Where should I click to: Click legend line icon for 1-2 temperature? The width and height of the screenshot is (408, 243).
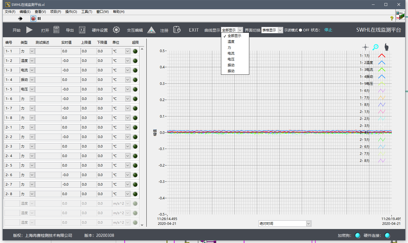pyautogui.click(x=382, y=63)
